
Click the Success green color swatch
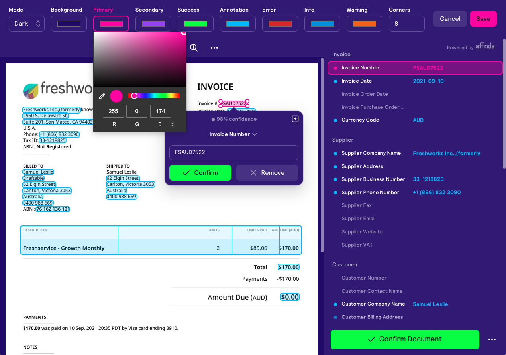click(x=196, y=24)
